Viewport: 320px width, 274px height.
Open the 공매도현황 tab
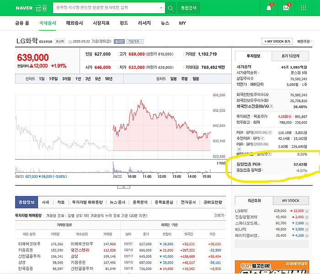(x=213, y=202)
